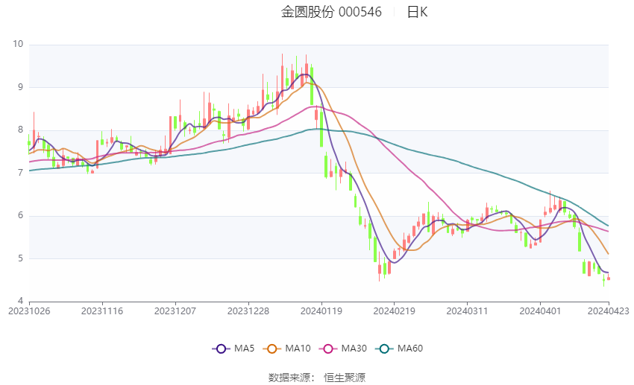Click the x-axis date 20231207
Image resolution: width=634 pixels, height=385 pixels.
coord(175,311)
